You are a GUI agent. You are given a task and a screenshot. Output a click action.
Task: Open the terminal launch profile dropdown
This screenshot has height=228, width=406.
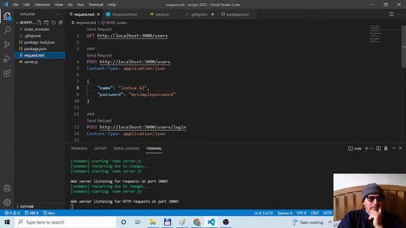(x=372, y=148)
